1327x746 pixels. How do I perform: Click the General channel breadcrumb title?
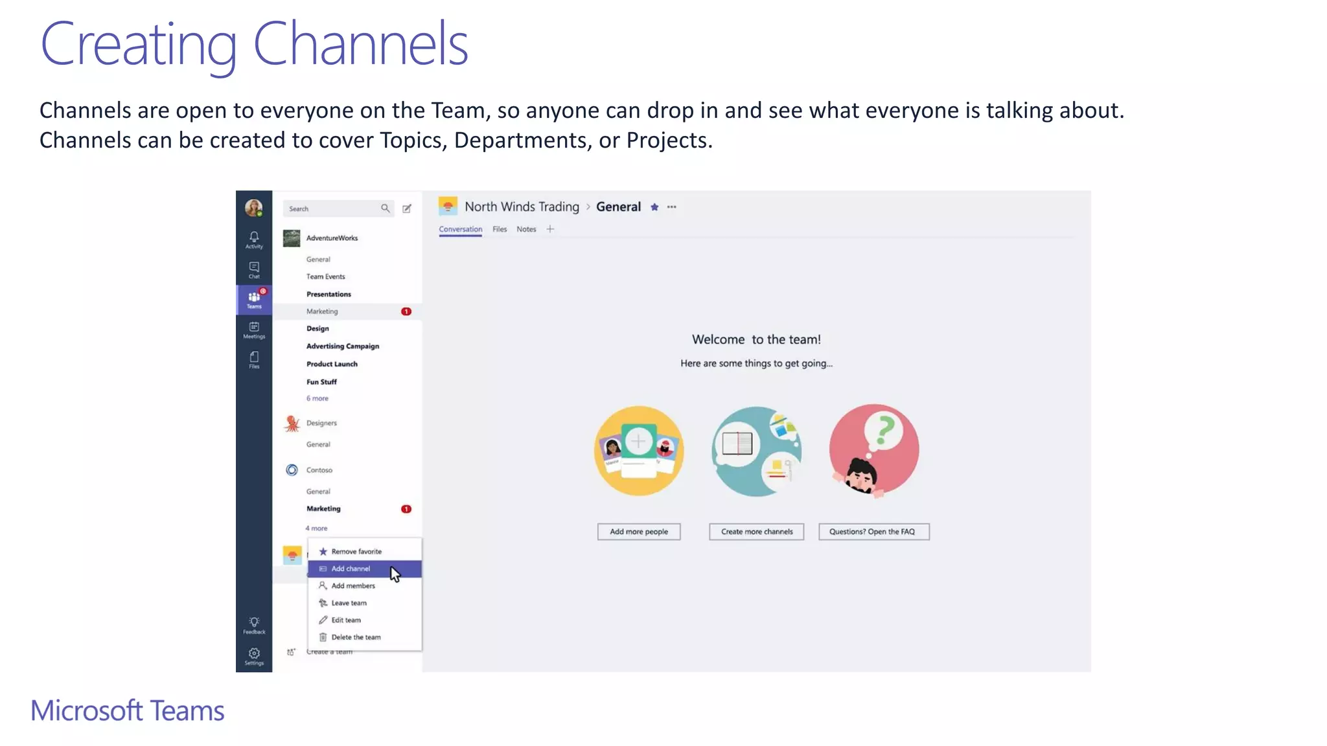pyautogui.click(x=618, y=207)
